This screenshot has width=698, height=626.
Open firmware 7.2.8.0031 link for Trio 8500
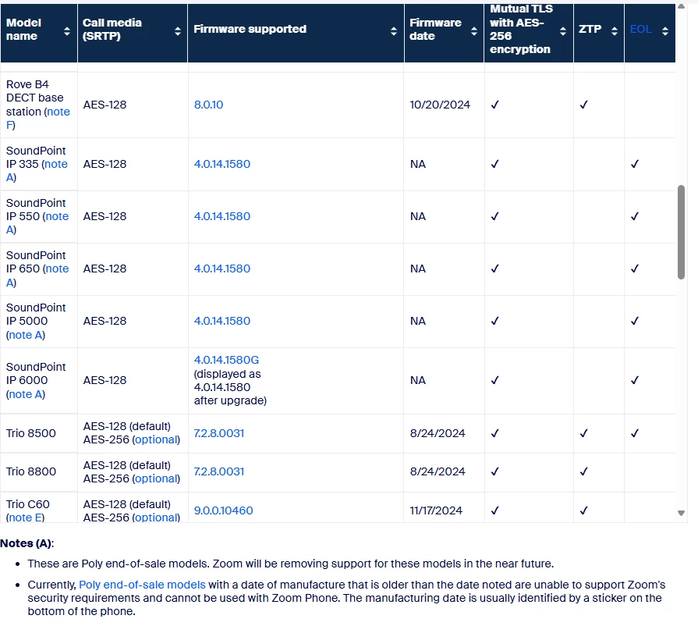218,433
